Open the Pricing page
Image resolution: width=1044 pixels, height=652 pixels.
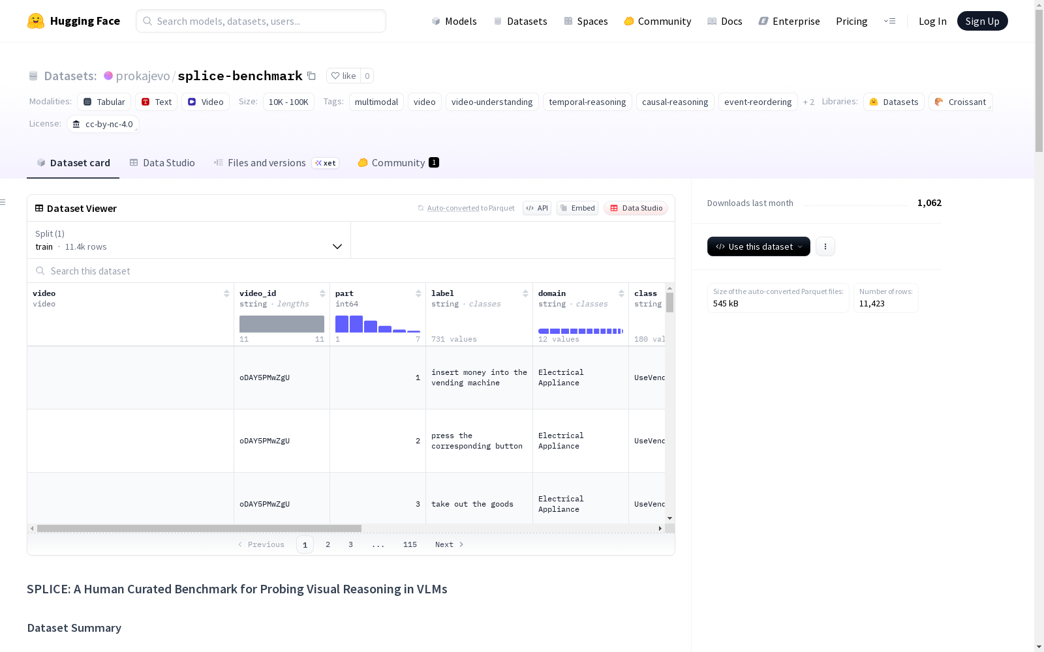click(x=852, y=21)
